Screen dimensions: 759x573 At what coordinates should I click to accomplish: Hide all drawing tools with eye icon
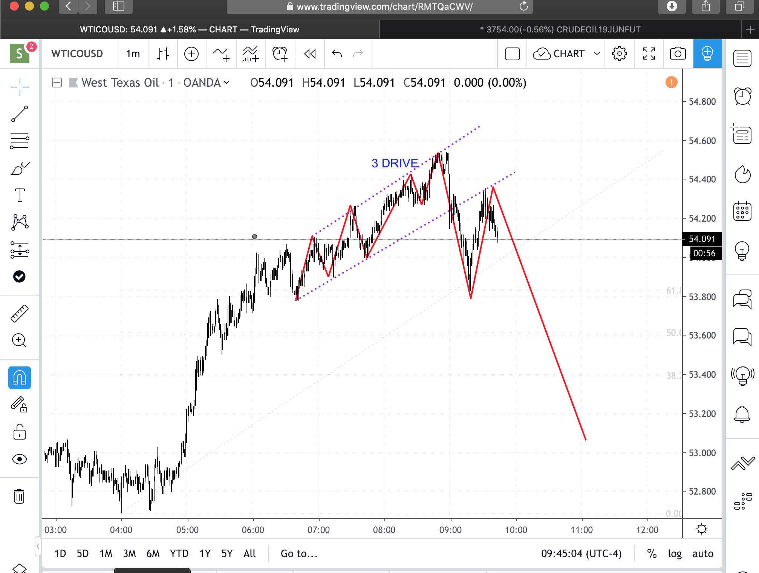(x=20, y=459)
